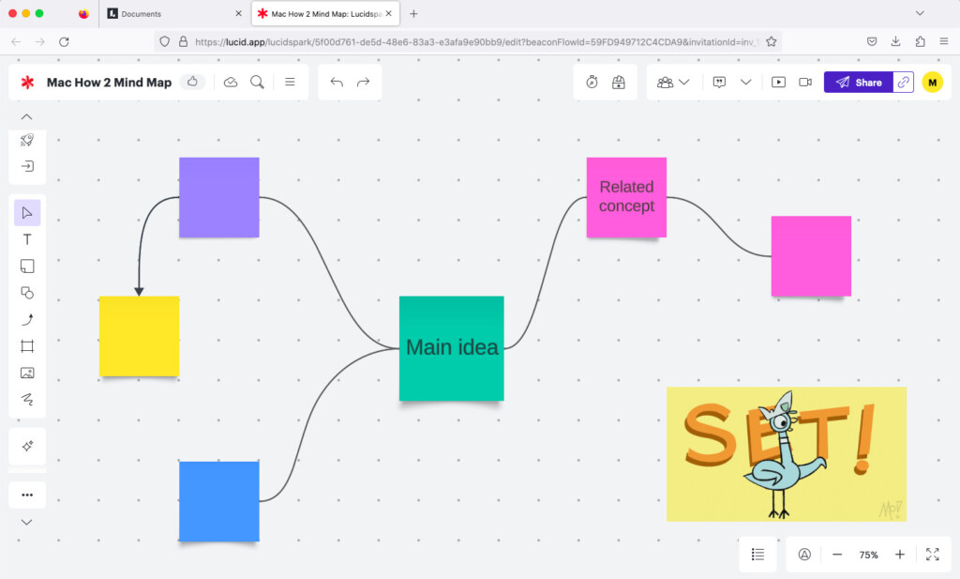The width and height of the screenshot is (960, 579).
Task: Toggle the thumbs-up favorite on board title
Action: point(192,83)
